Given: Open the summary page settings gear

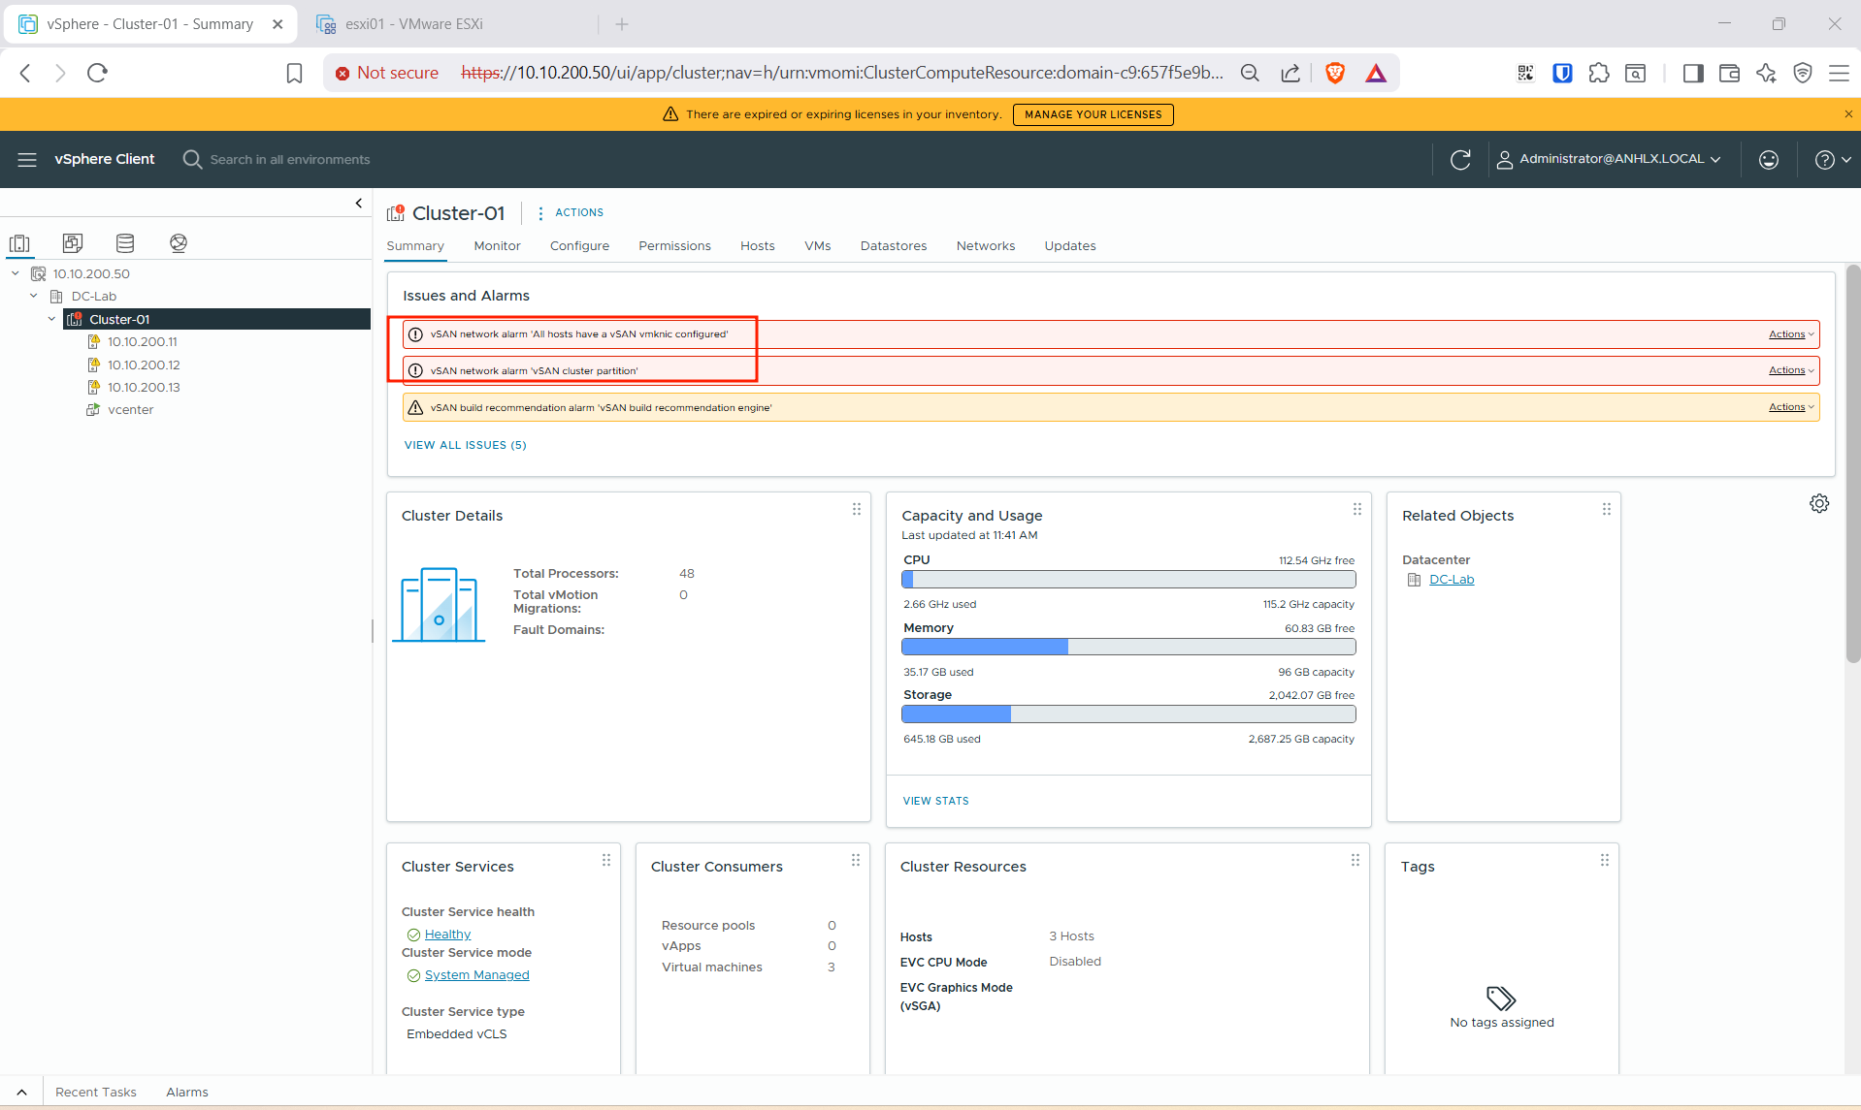Looking at the screenshot, I should click(1819, 504).
